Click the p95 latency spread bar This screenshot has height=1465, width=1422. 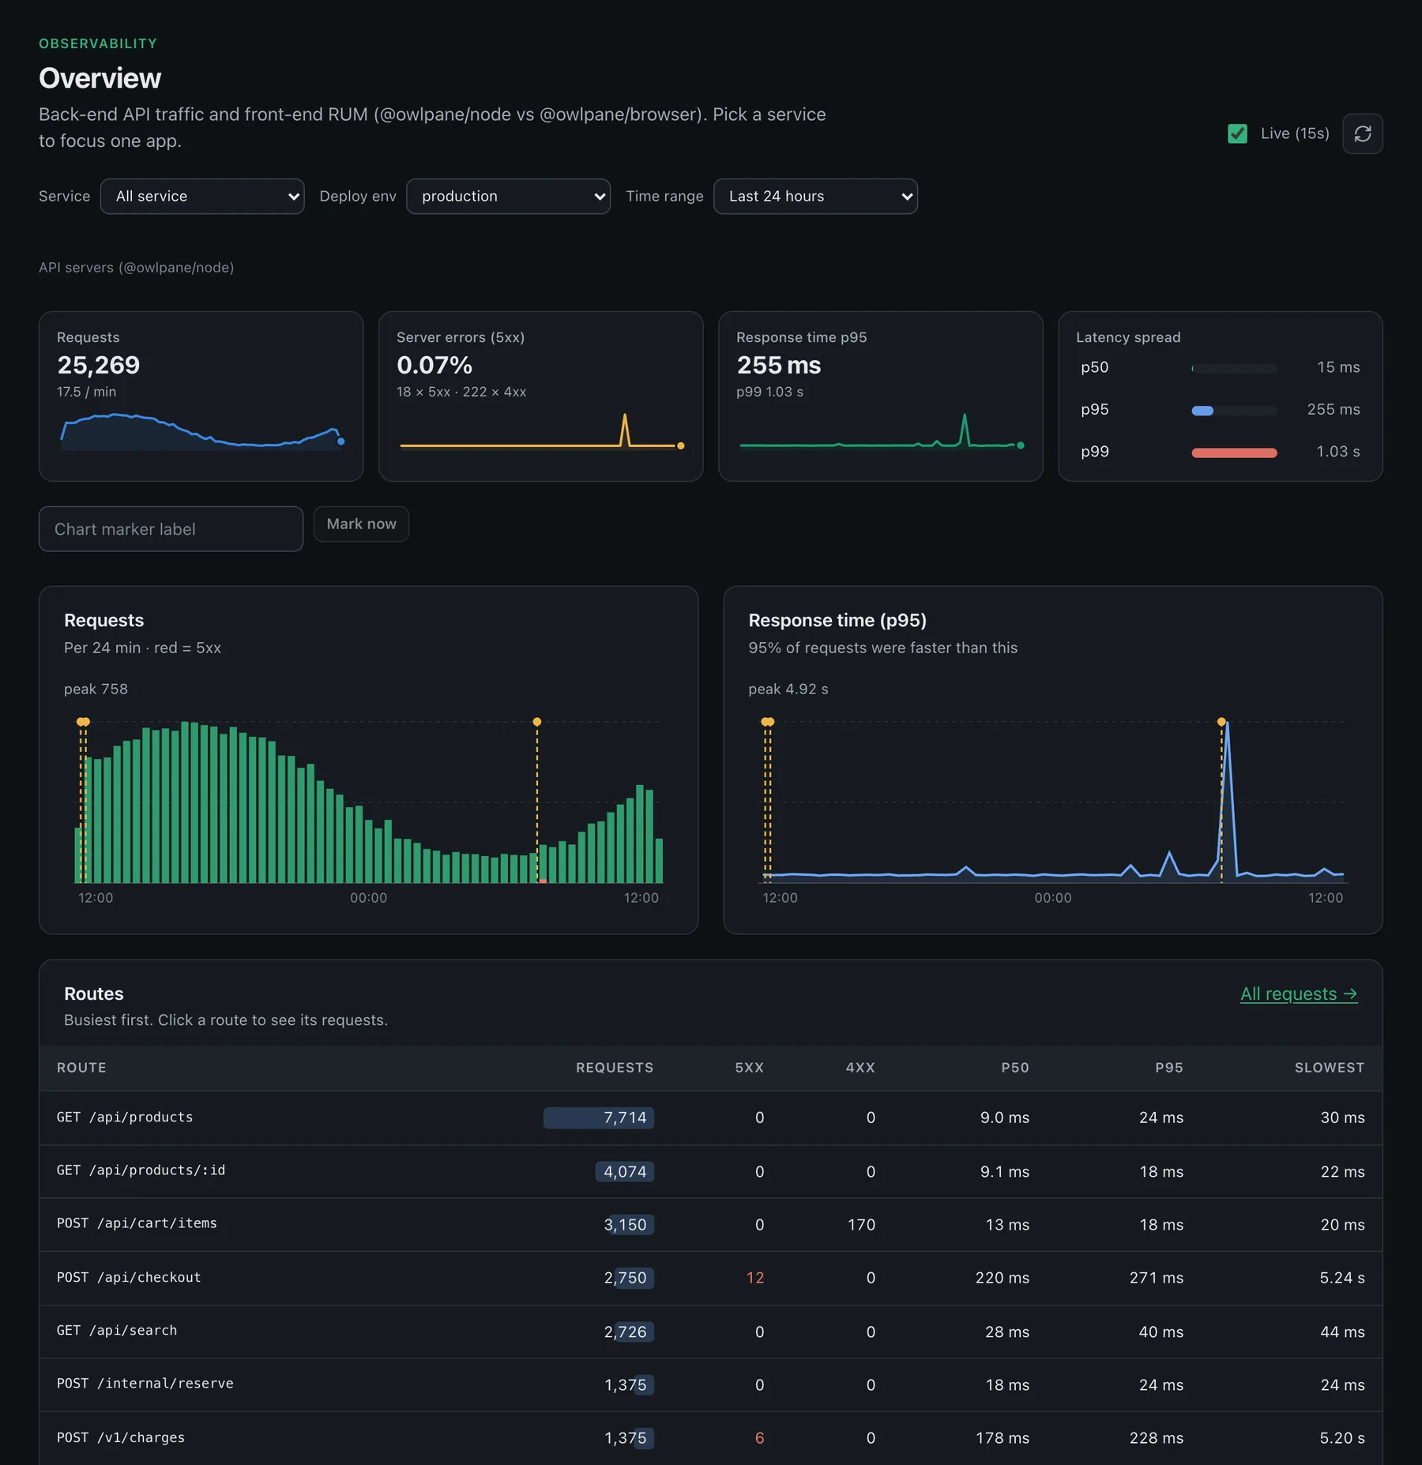[1234, 411]
